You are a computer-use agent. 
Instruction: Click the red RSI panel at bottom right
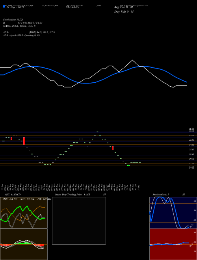click(x=173, y=244)
